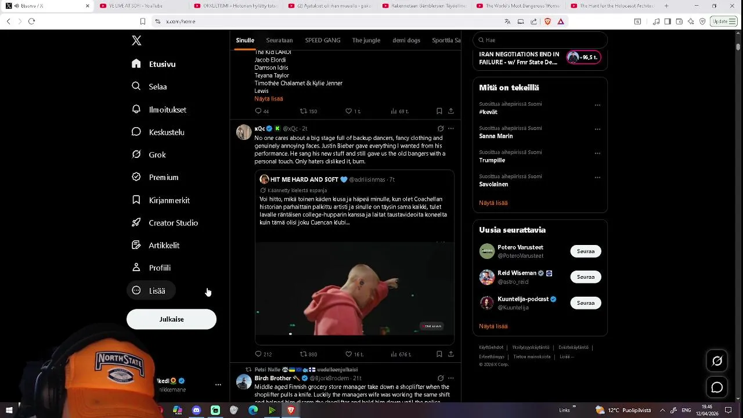The image size is (743, 418).
Task: Switch to the Sinulle tab
Action: coord(245,40)
